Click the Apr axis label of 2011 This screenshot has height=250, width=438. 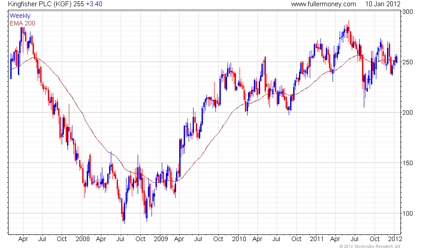(335, 239)
